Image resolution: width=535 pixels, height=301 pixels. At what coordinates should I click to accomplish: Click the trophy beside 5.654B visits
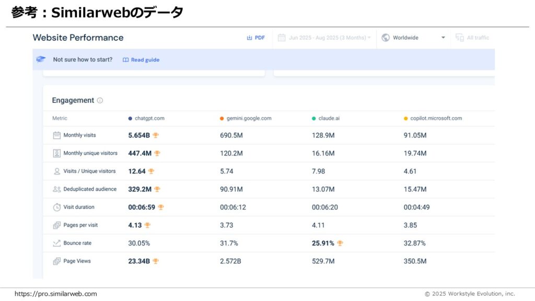coord(156,135)
